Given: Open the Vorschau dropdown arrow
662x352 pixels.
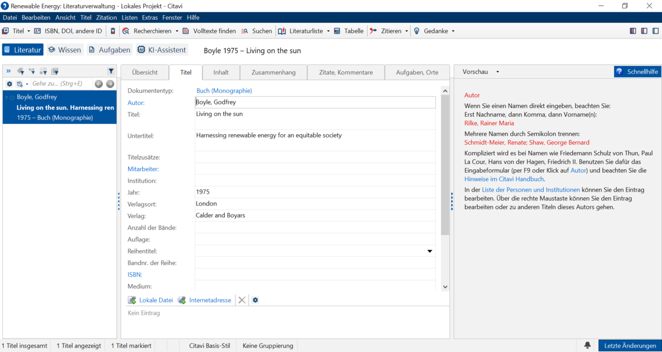Looking at the screenshot, I should [x=497, y=72].
